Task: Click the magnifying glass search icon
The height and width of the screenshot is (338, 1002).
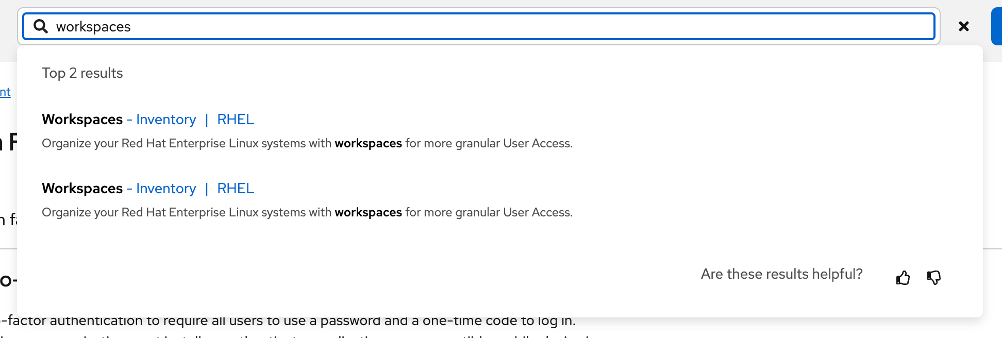Action: tap(41, 26)
